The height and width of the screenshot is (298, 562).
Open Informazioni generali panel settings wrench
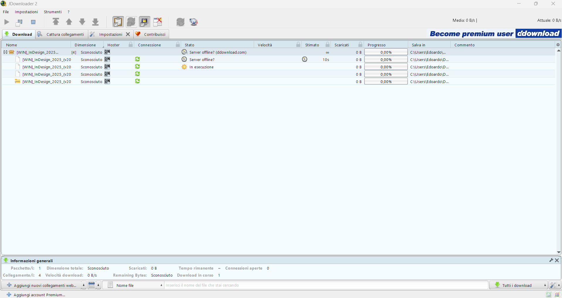click(551, 260)
